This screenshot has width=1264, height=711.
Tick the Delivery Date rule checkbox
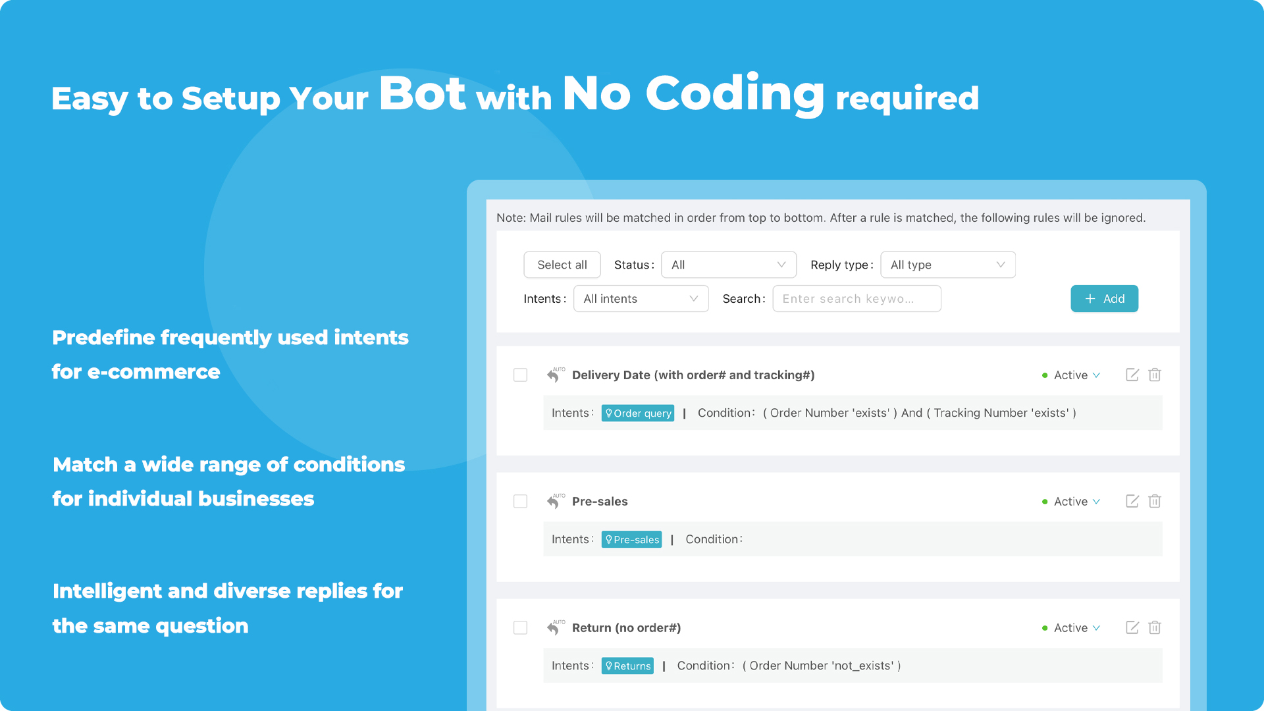click(520, 375)
